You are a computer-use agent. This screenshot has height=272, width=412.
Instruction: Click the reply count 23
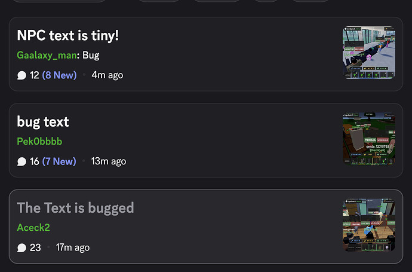pyautogui.click(x=35, y=247)
